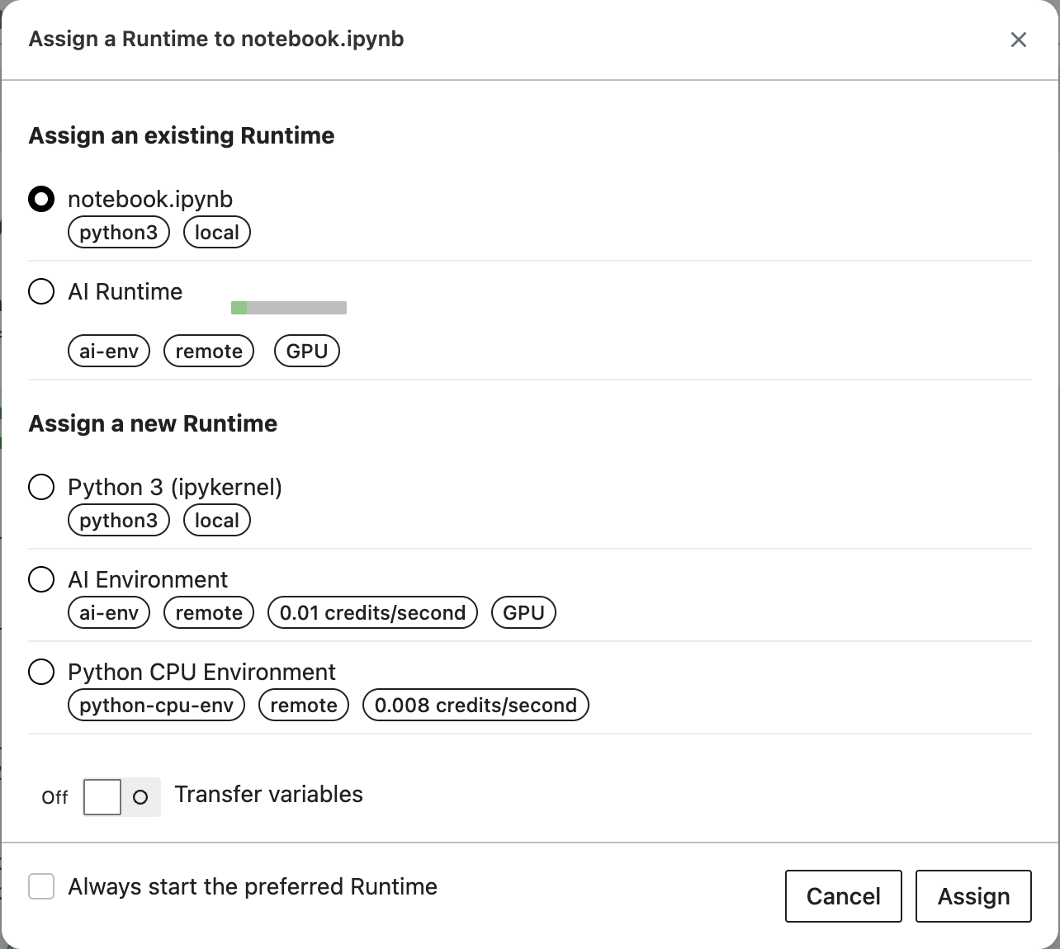
Task: Click the python3 tag under notebook.ipynb
Action: pyautogui.click(x=118, y=233)
